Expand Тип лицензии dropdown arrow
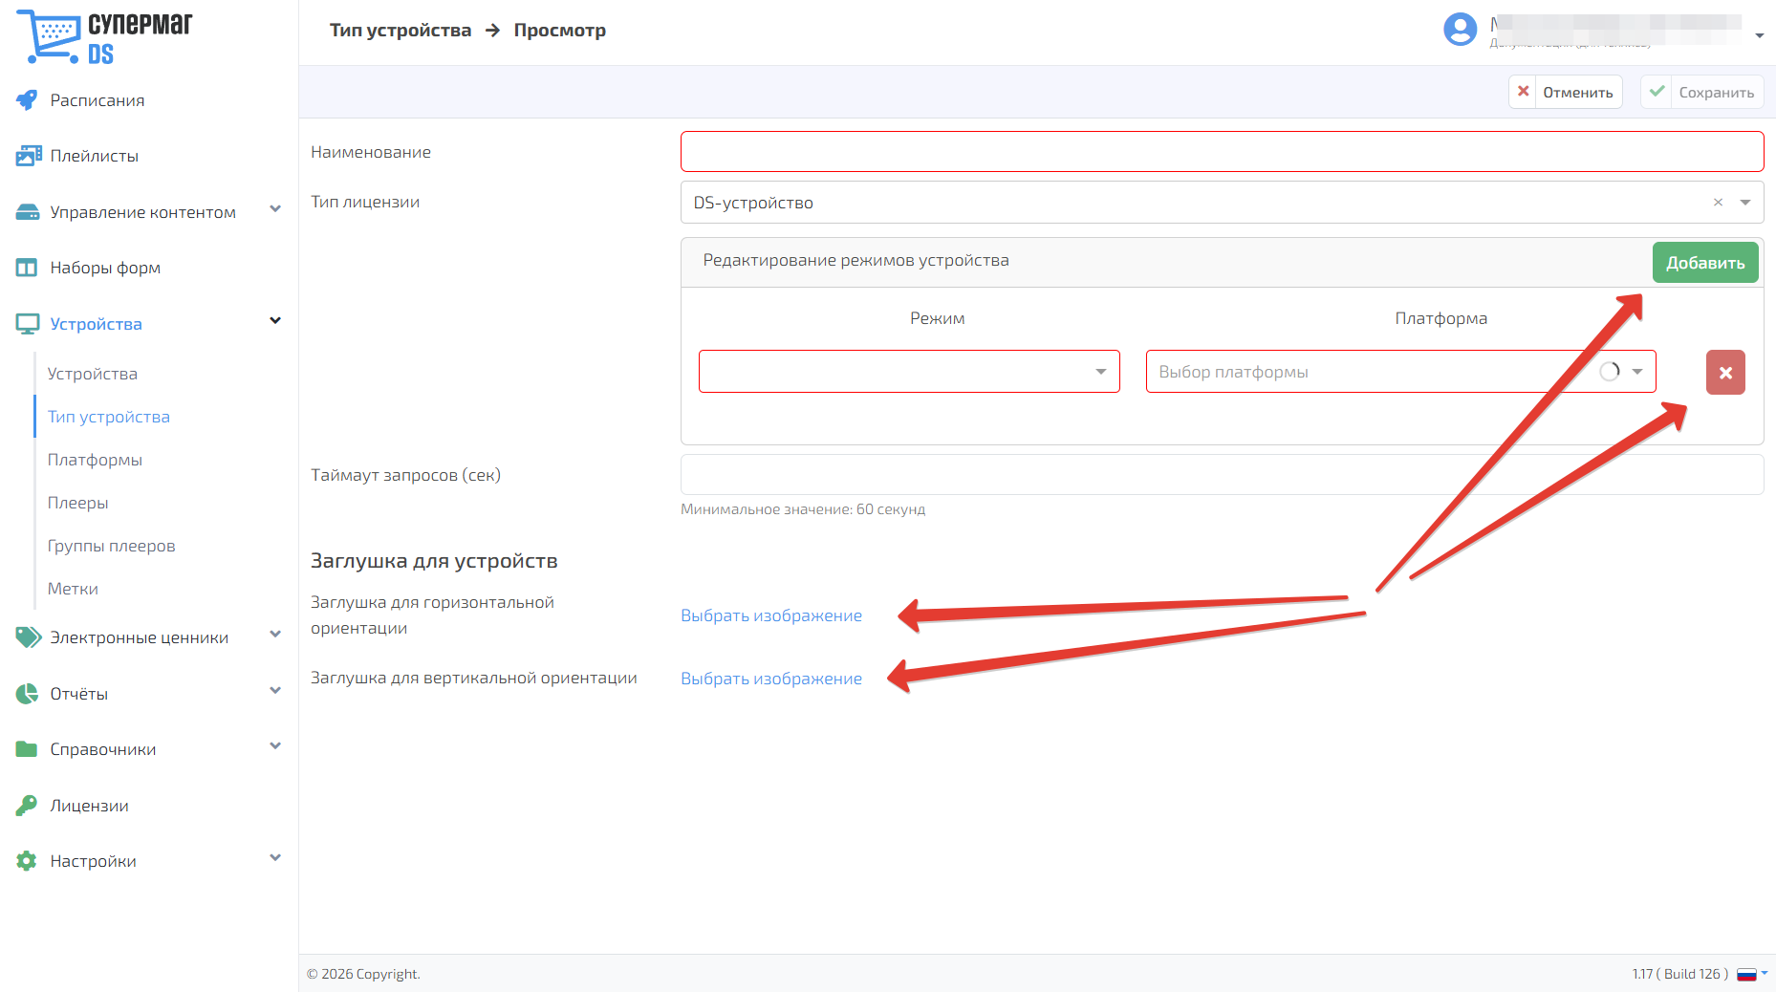Image resolution: width=1776 pixels, height=992 pixels. point(1745,203)
